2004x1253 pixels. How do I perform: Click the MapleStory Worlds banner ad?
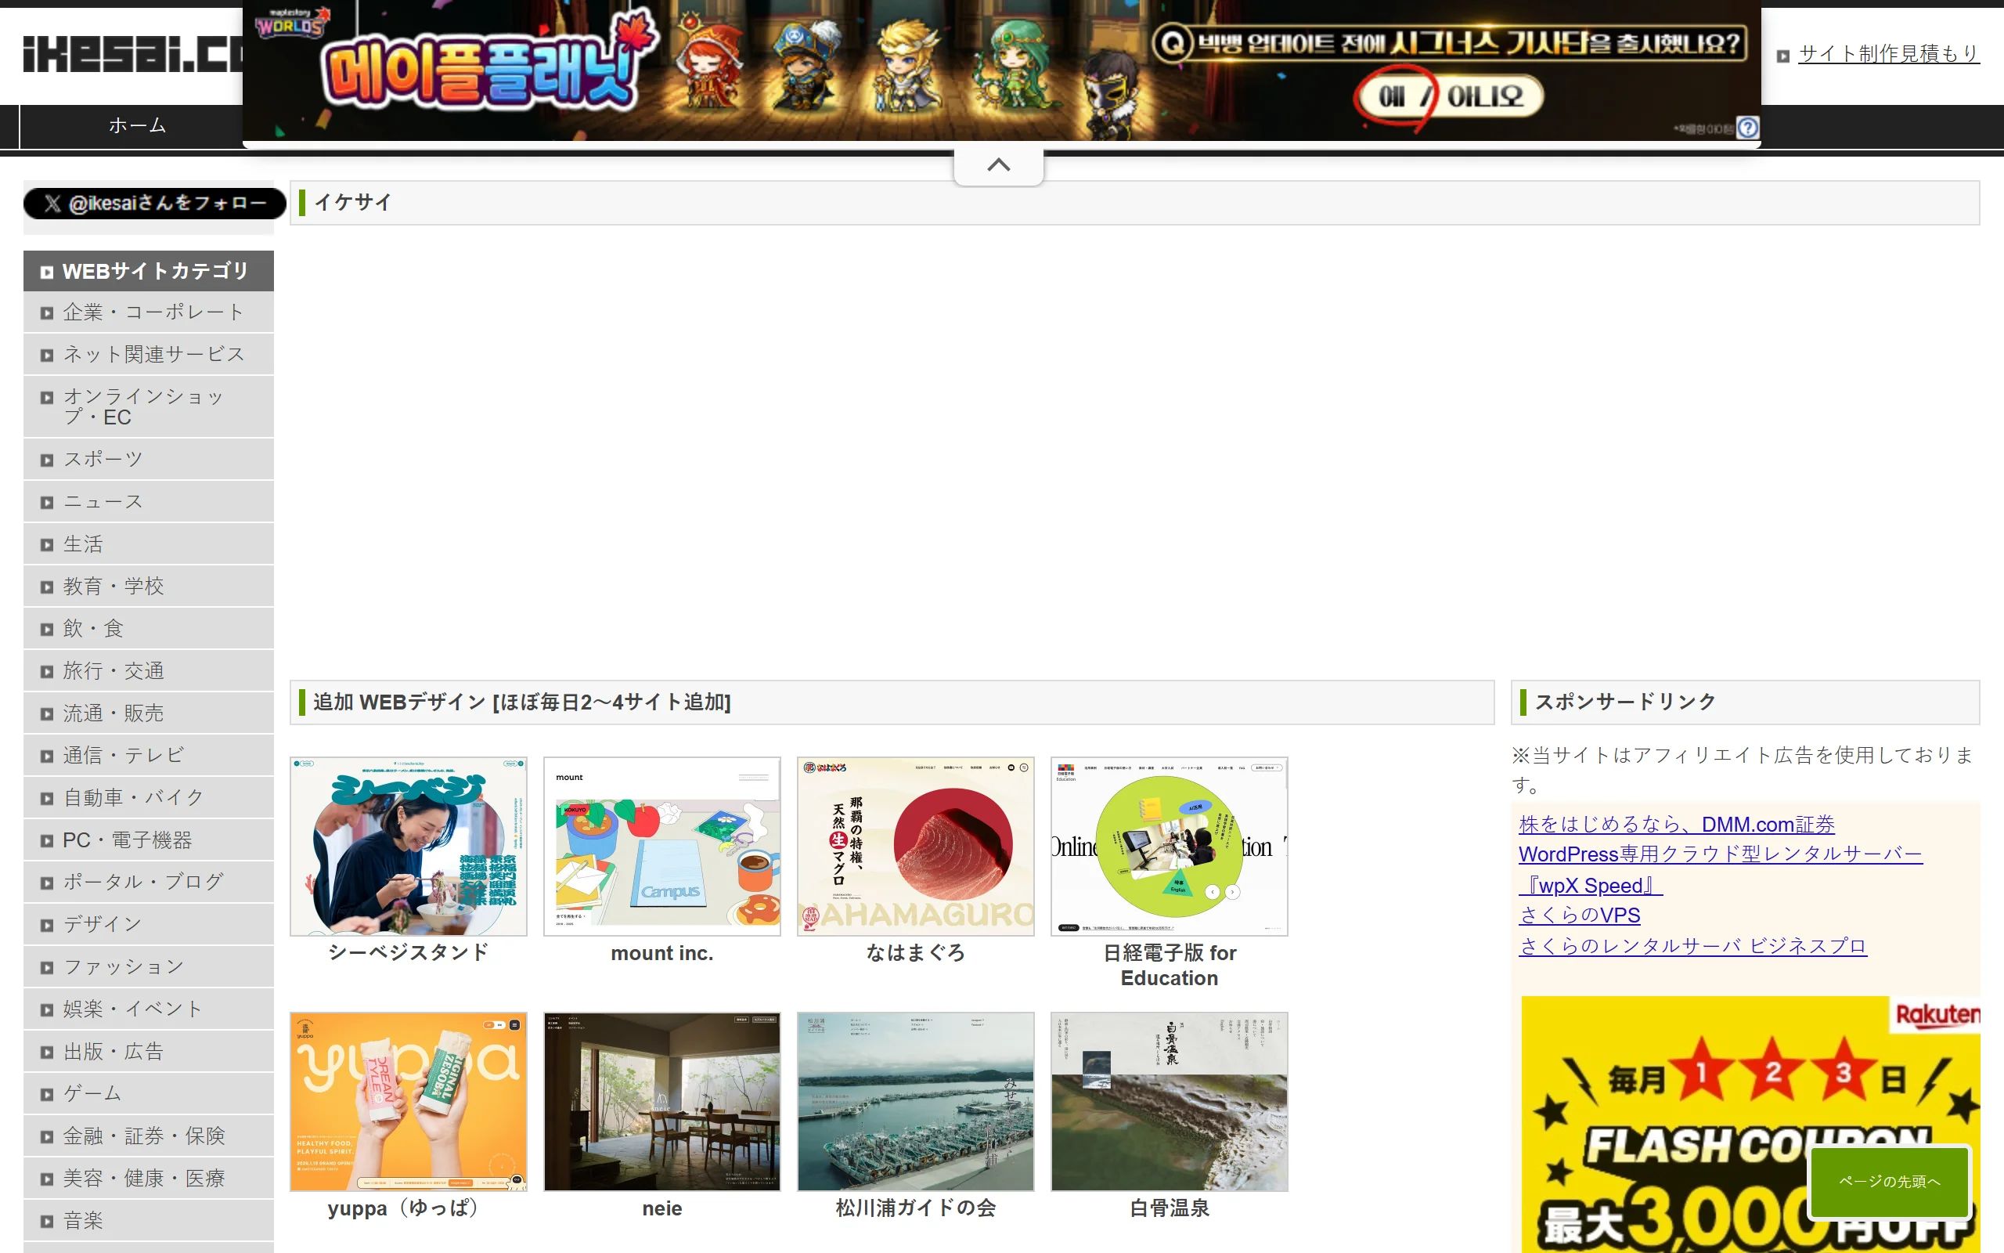[1001, 70]
